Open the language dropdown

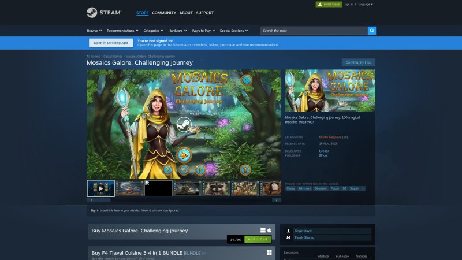coord(366,4)
